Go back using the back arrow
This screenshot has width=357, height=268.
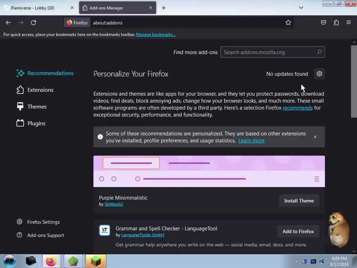coord(8,23)
